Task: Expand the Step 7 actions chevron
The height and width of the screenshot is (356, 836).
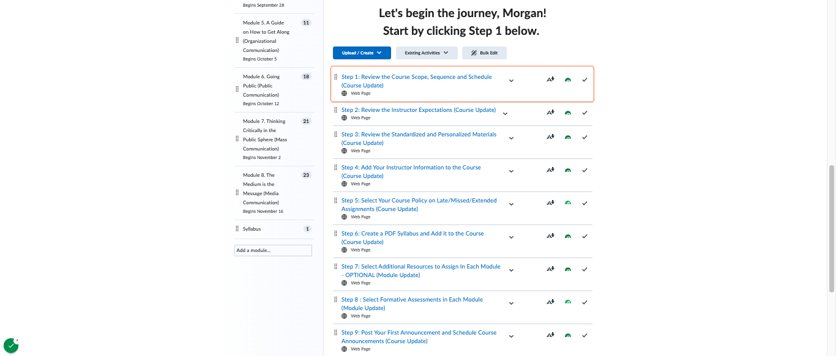Action: 512,270
